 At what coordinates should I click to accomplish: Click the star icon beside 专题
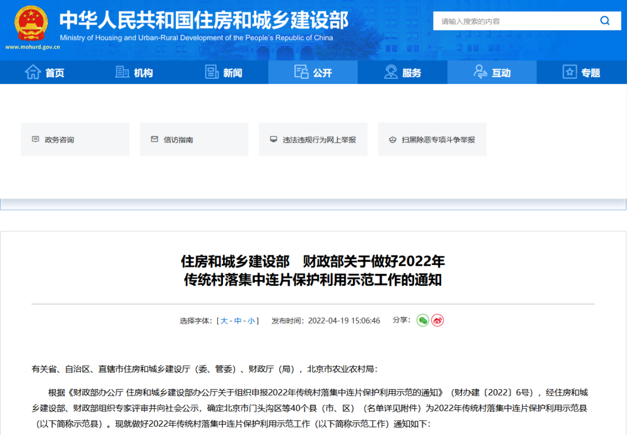pos(570,72)
